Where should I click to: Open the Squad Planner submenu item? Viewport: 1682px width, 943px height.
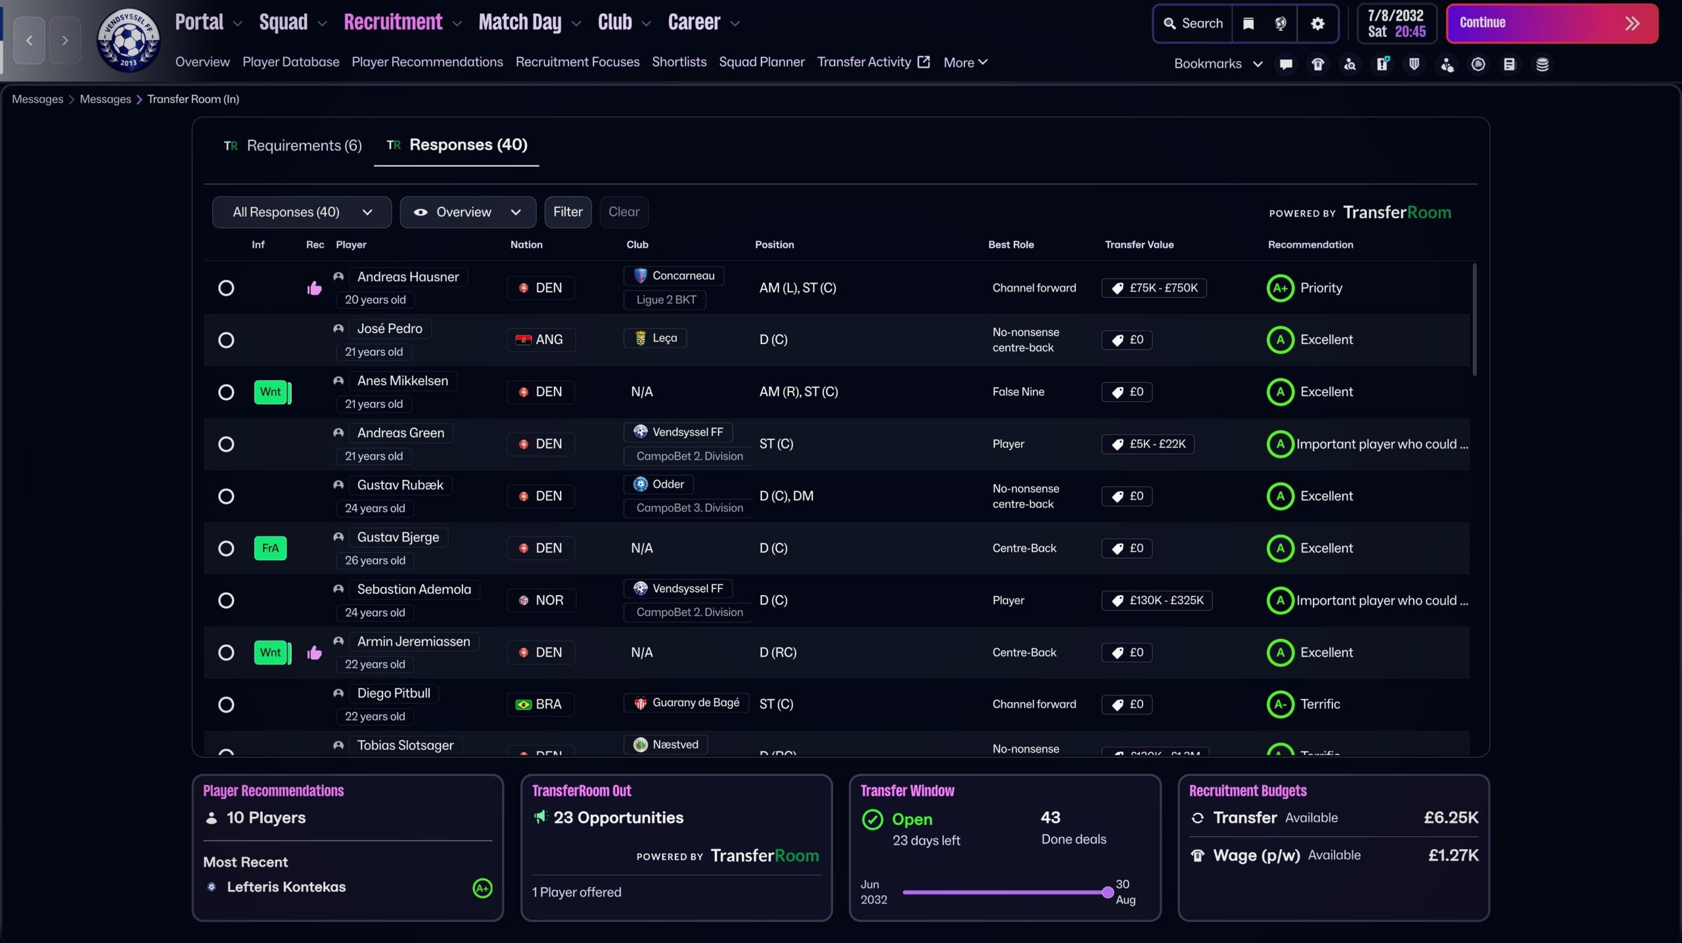pos(761,62)
